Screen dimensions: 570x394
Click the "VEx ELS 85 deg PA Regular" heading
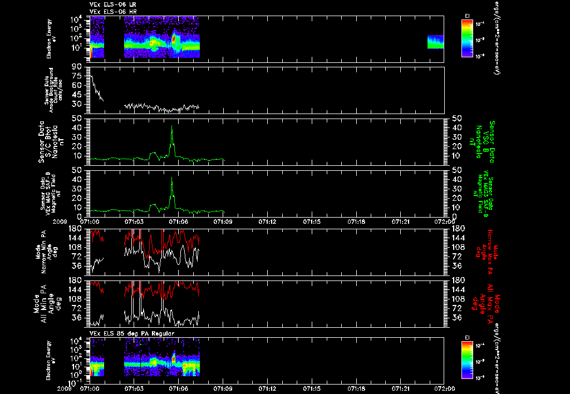tap(132, 333)
